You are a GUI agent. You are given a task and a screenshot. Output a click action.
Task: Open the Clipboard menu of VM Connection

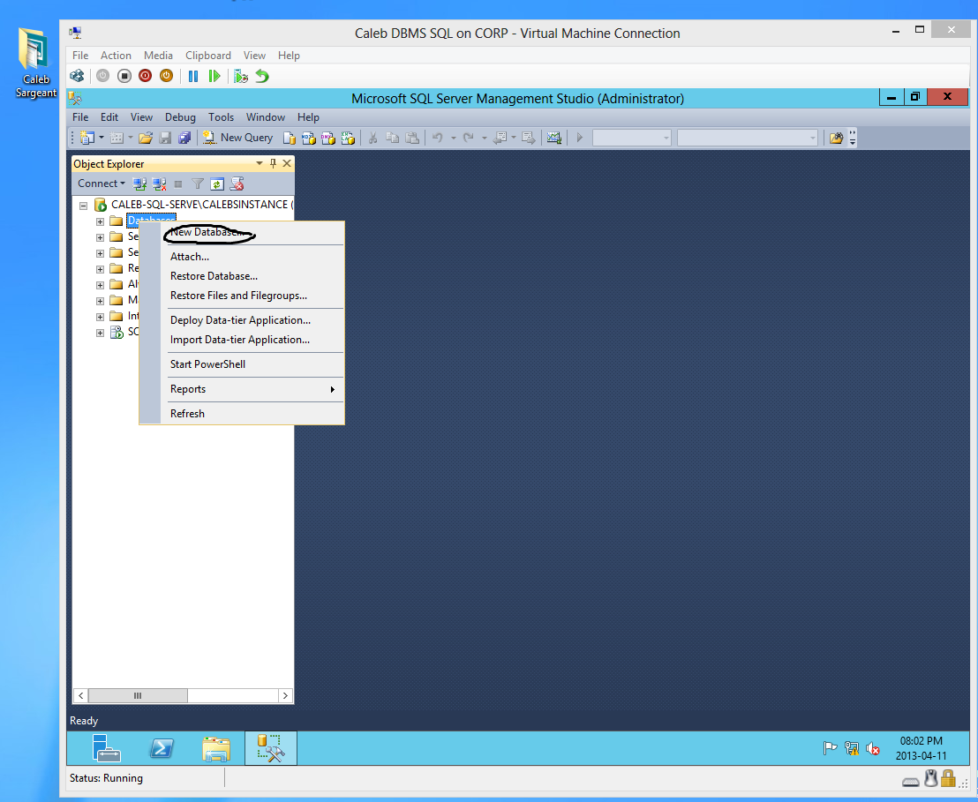pyautogui.click(x=208, y=56)
